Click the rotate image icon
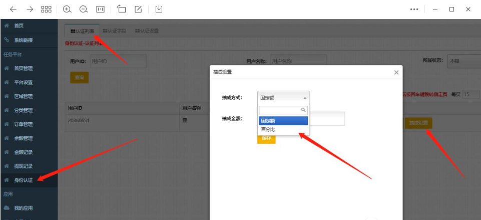 122,9
